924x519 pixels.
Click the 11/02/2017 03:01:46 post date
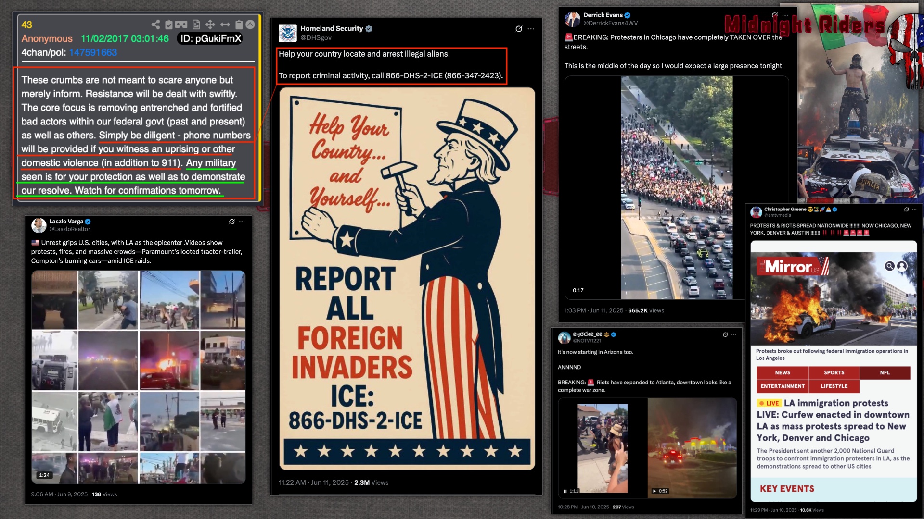[125, 38]
